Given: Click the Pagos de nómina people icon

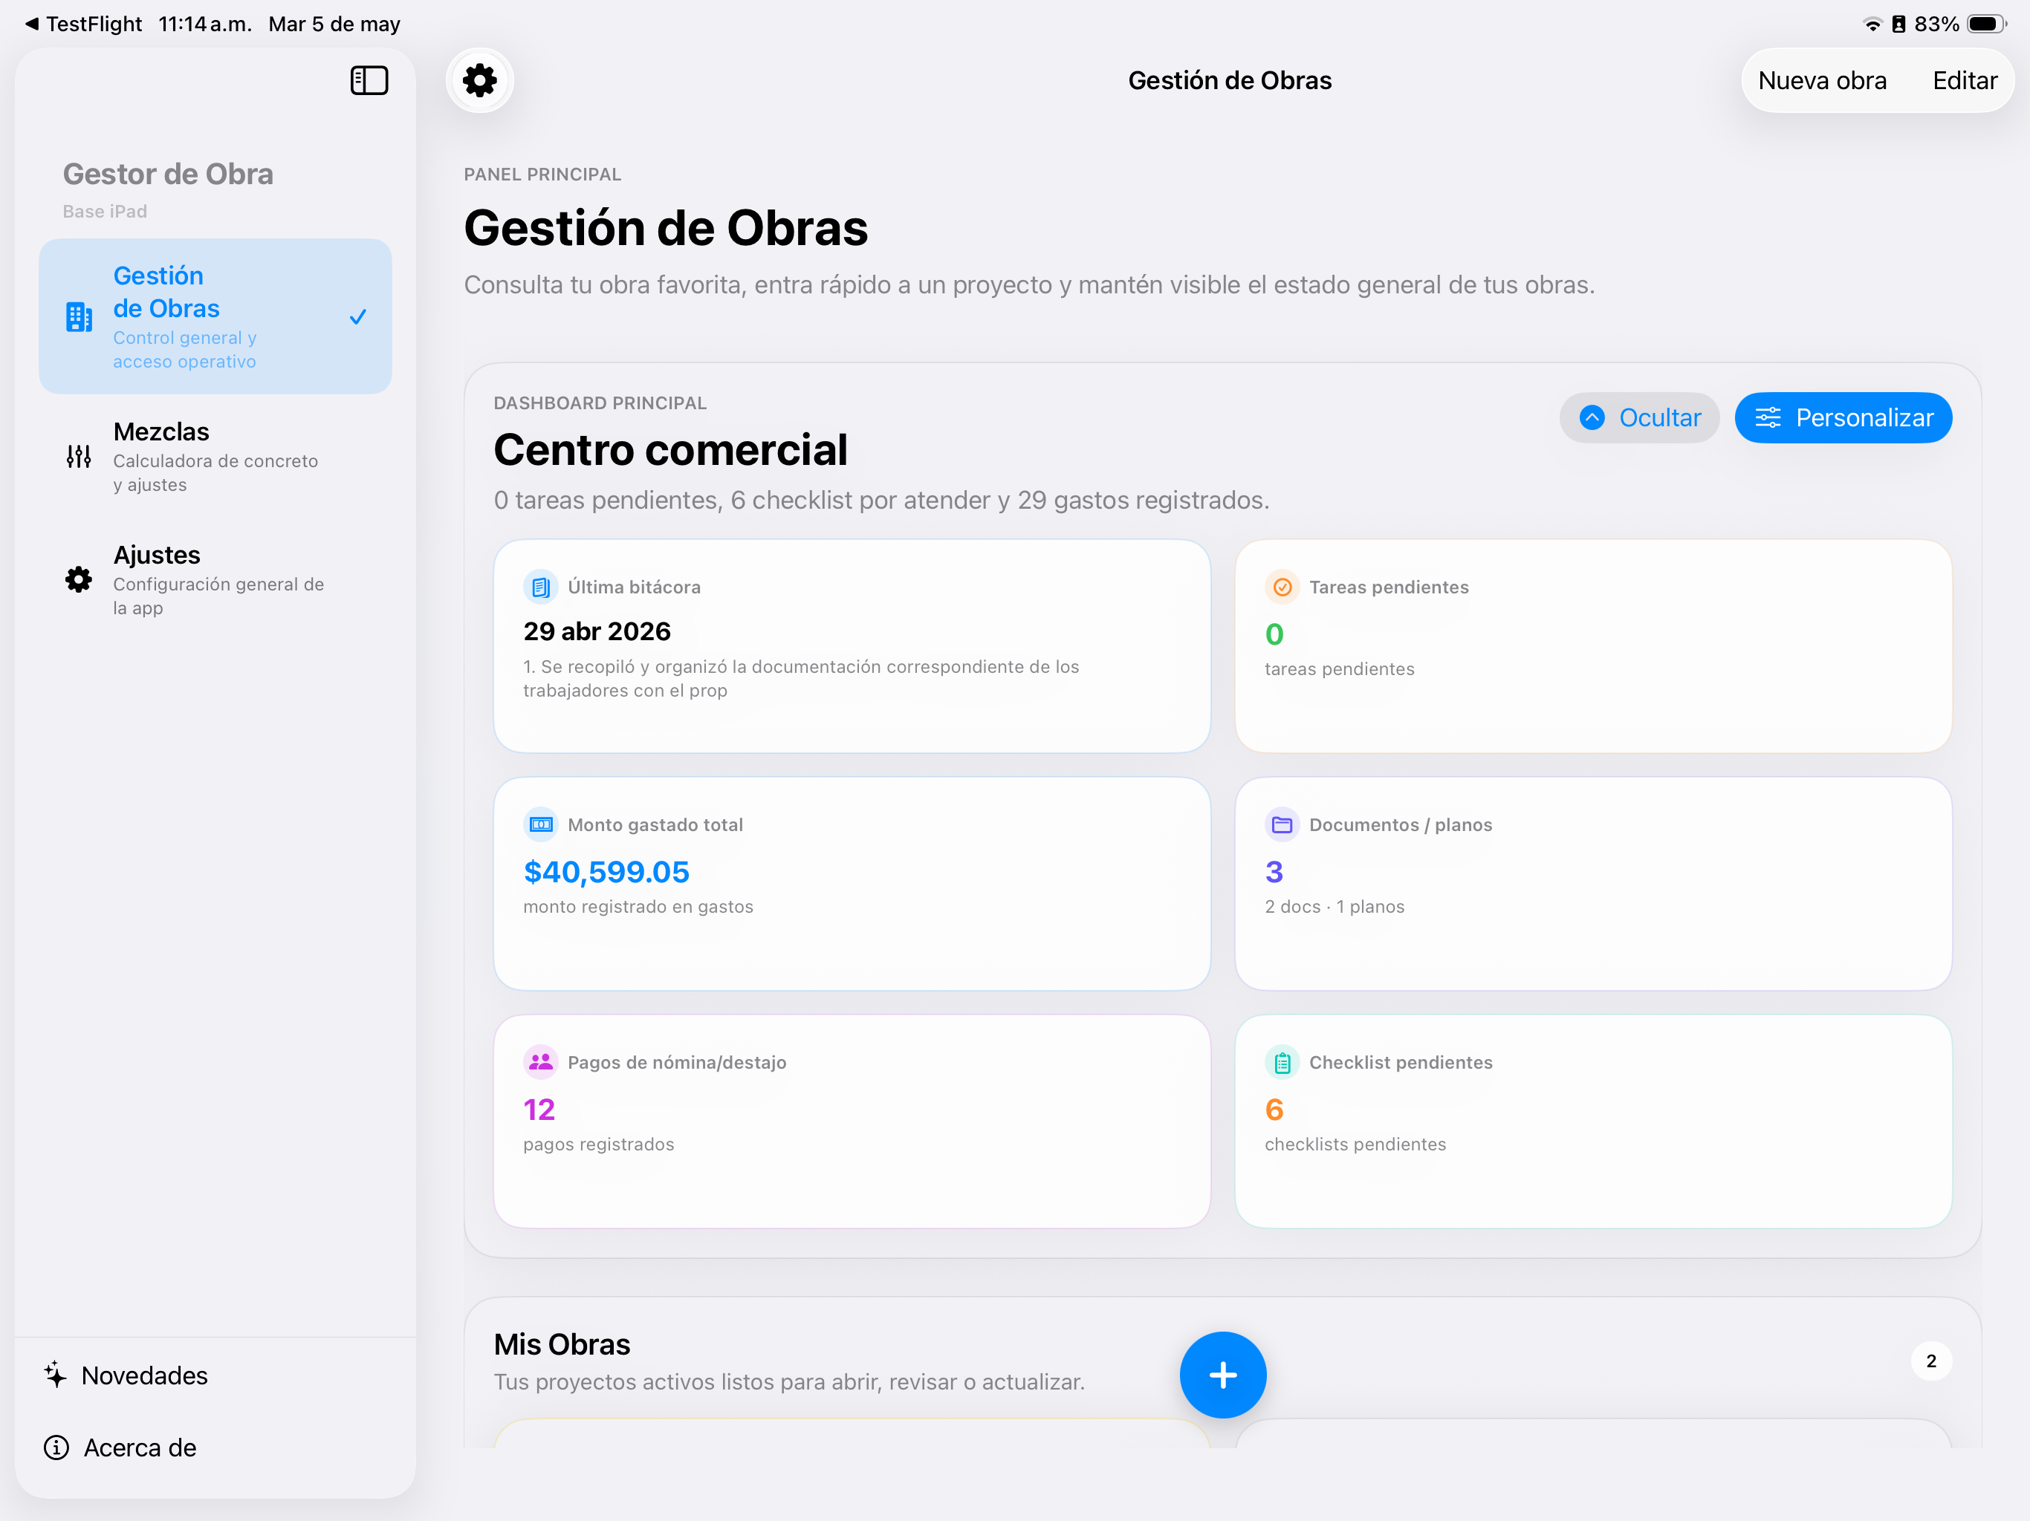Looking at the screenshot, I should click(540, 1062).
